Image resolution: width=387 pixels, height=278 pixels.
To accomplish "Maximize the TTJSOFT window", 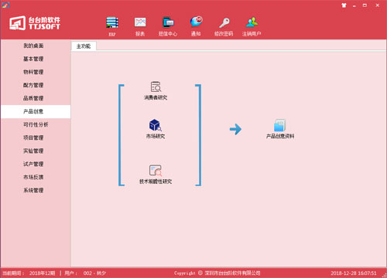I will 365,5.
